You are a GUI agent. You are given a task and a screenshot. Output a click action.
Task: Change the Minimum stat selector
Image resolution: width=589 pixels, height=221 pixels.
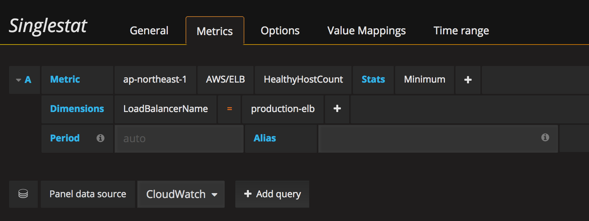tap(424, 79)
